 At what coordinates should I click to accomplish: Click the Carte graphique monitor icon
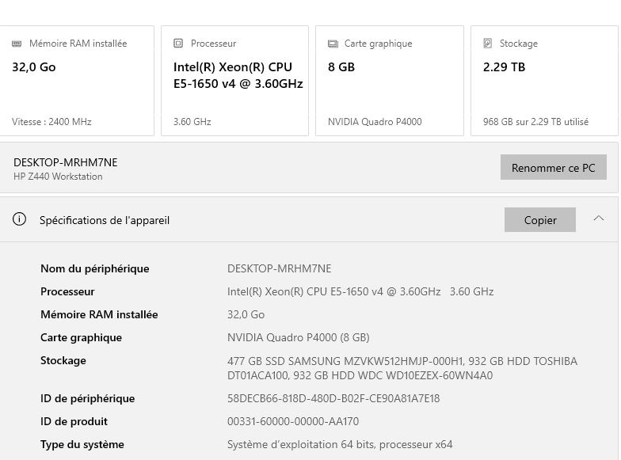(333, 44)
